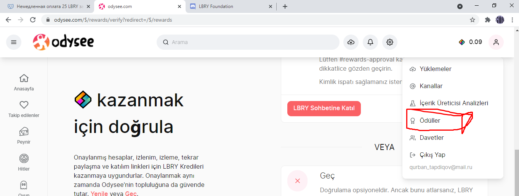519x196 pixels.
Task: Click the address bar URL
Action: click(x=112, y=20)
